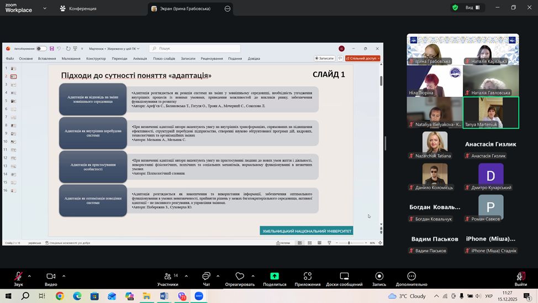Open the Вид view layout dropdown

[472, 8]
